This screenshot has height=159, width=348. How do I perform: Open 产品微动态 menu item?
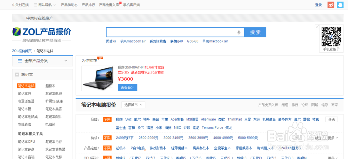coord(69,5)
